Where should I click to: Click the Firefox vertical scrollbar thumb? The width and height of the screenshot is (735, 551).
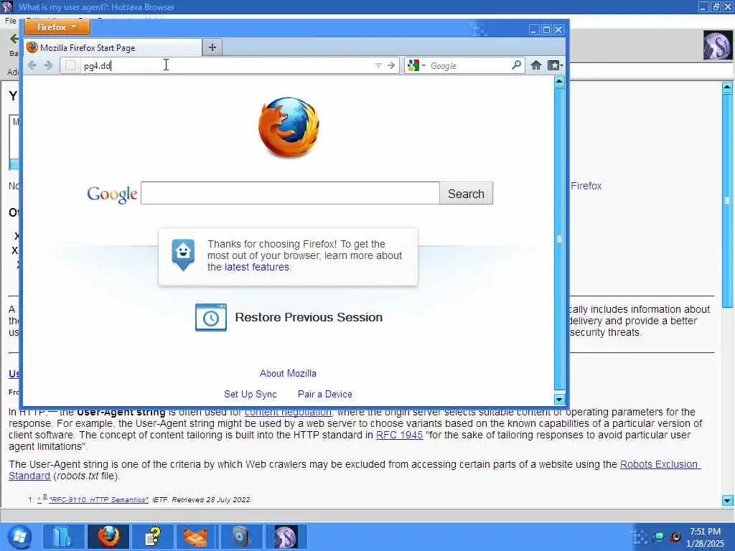[559, 239]
